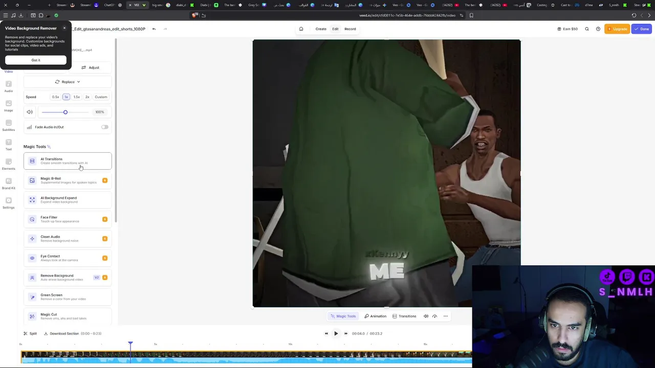Expand the Replace video dropdown

(x=68, y=82)
